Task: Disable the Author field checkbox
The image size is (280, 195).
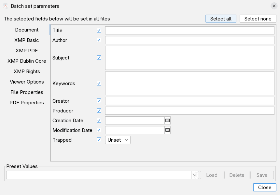Action: pyautogui.click(x=99, y=40)
